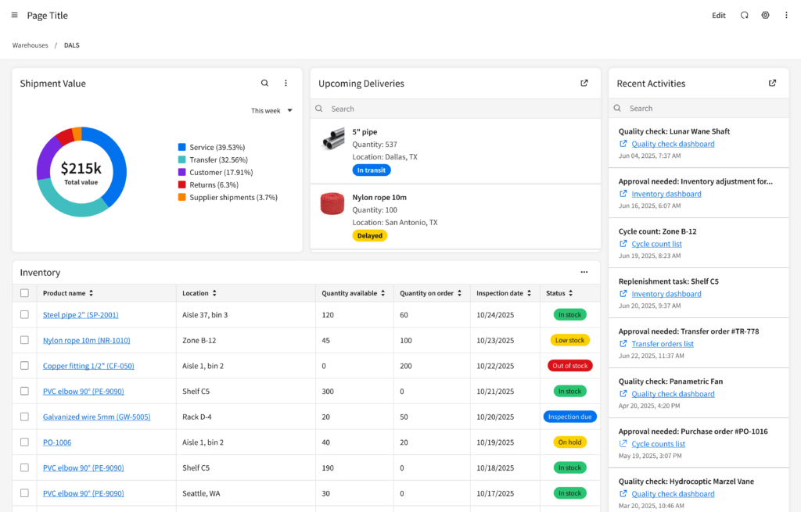Open the settings icon in the header
Viewport: 801px width, 512px height.
(765, 16)
